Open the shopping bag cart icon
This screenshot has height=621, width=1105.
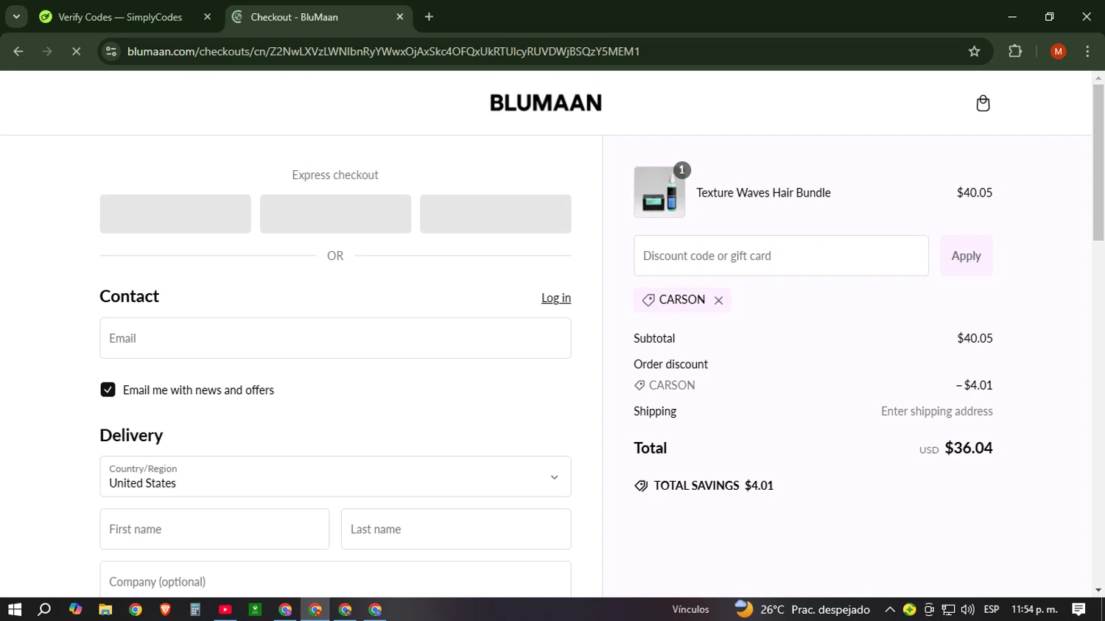pos(983,103)
